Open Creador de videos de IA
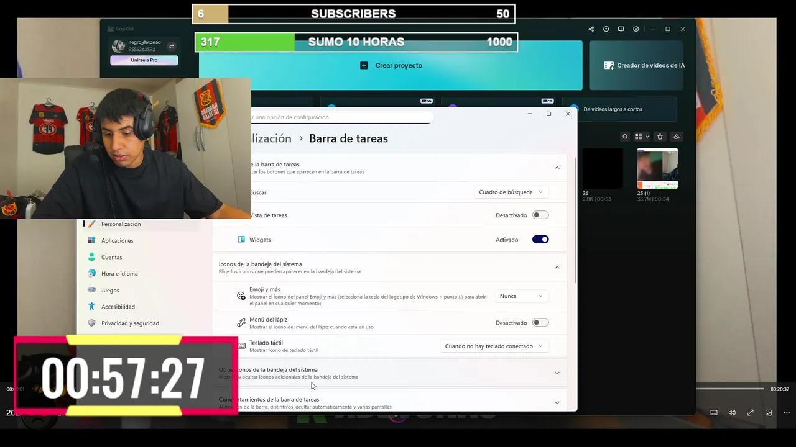This screenshot has width=796, height=447. [636, 65]
